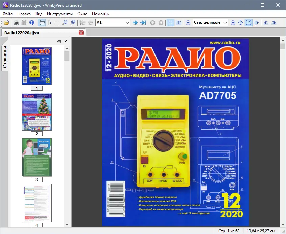Image resolution: width=286 pixels, height=234 pixels.
Task: Close the Radio122020.djvu tab with red X
Action: tap(81, 33)
